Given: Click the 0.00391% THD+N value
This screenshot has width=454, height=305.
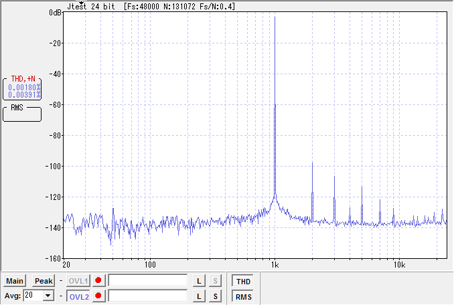Looking at the screenshot, I should [x=24, y=95].
